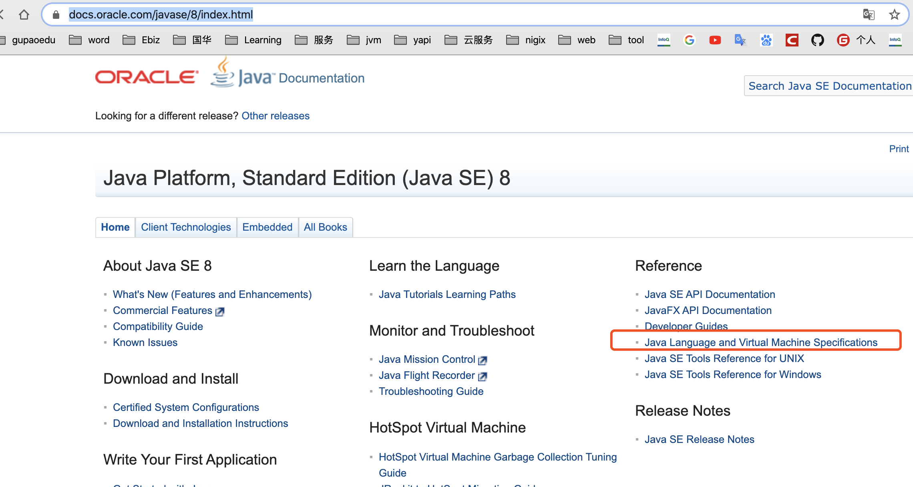Viewport: 913px width, 487px height.
Task: Open Java SE Tools Reference for UNIX
Action: click(x=724, y=358)
